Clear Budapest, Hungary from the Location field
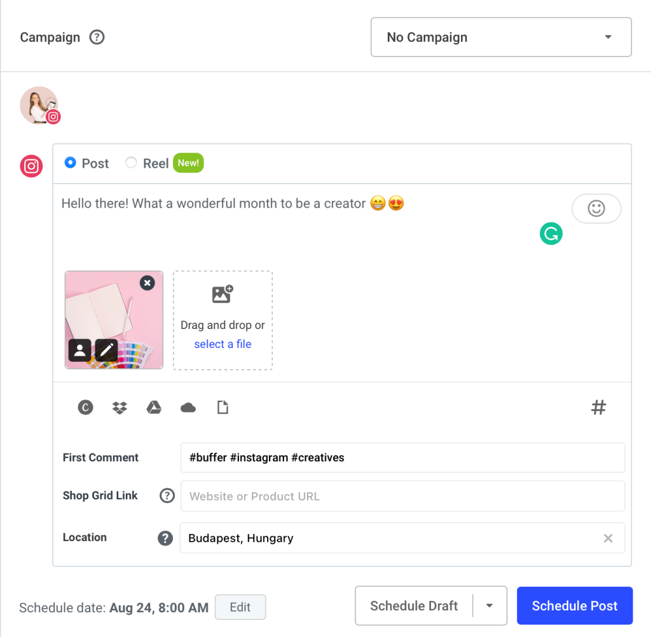 pos(608,538)
